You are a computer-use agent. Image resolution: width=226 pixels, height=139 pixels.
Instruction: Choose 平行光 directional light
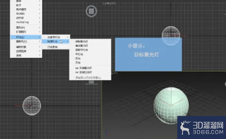pos(90,54)
